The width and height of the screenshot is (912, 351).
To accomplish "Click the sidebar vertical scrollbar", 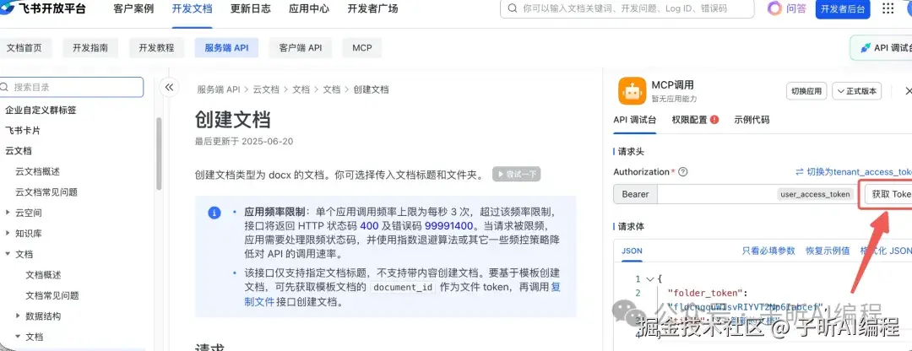I will pos(159,154).
